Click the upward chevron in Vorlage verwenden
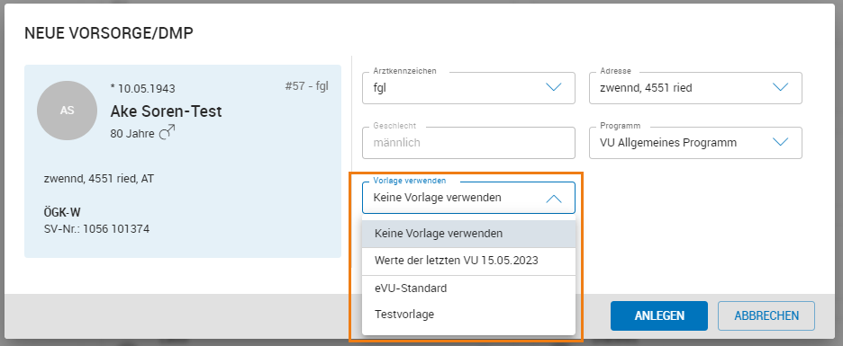Viewport: 843px width, 346px height. [553, 199]
